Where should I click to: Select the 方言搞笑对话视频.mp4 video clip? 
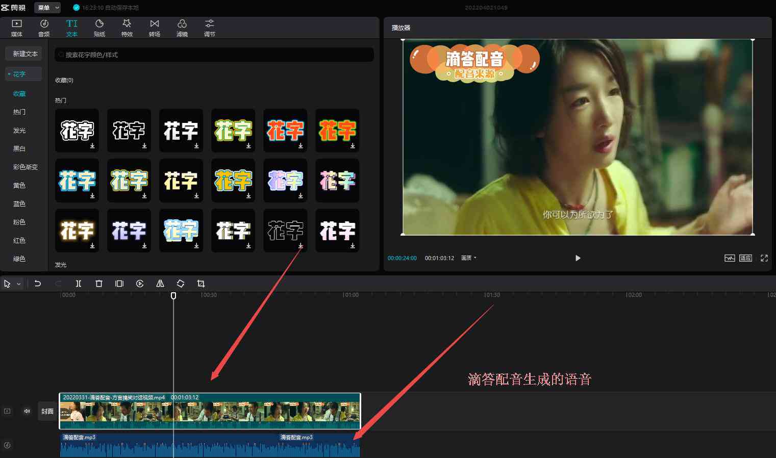(210, 411)
